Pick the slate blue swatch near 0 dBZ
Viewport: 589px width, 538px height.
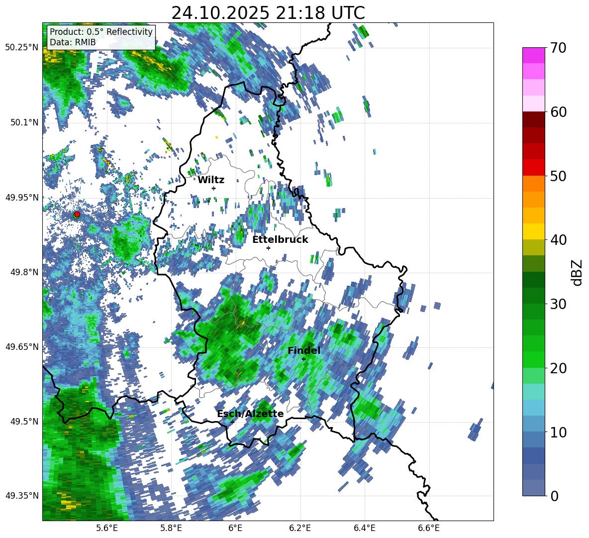pos(533,488)
